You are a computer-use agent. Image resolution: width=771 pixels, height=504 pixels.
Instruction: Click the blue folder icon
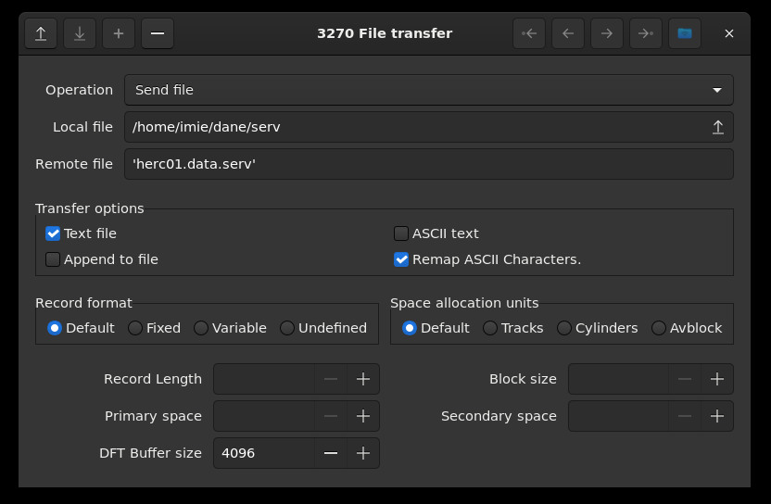coord(685,33)
